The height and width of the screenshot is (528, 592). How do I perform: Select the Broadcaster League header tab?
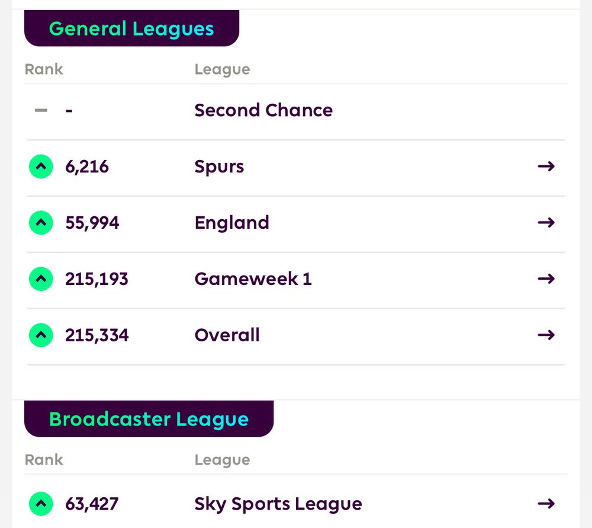click(x=149, y=419)
